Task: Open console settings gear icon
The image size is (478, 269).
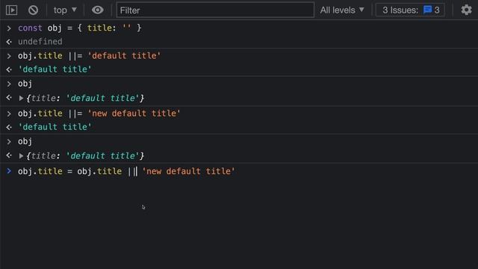Action: [x=466, y=10]
